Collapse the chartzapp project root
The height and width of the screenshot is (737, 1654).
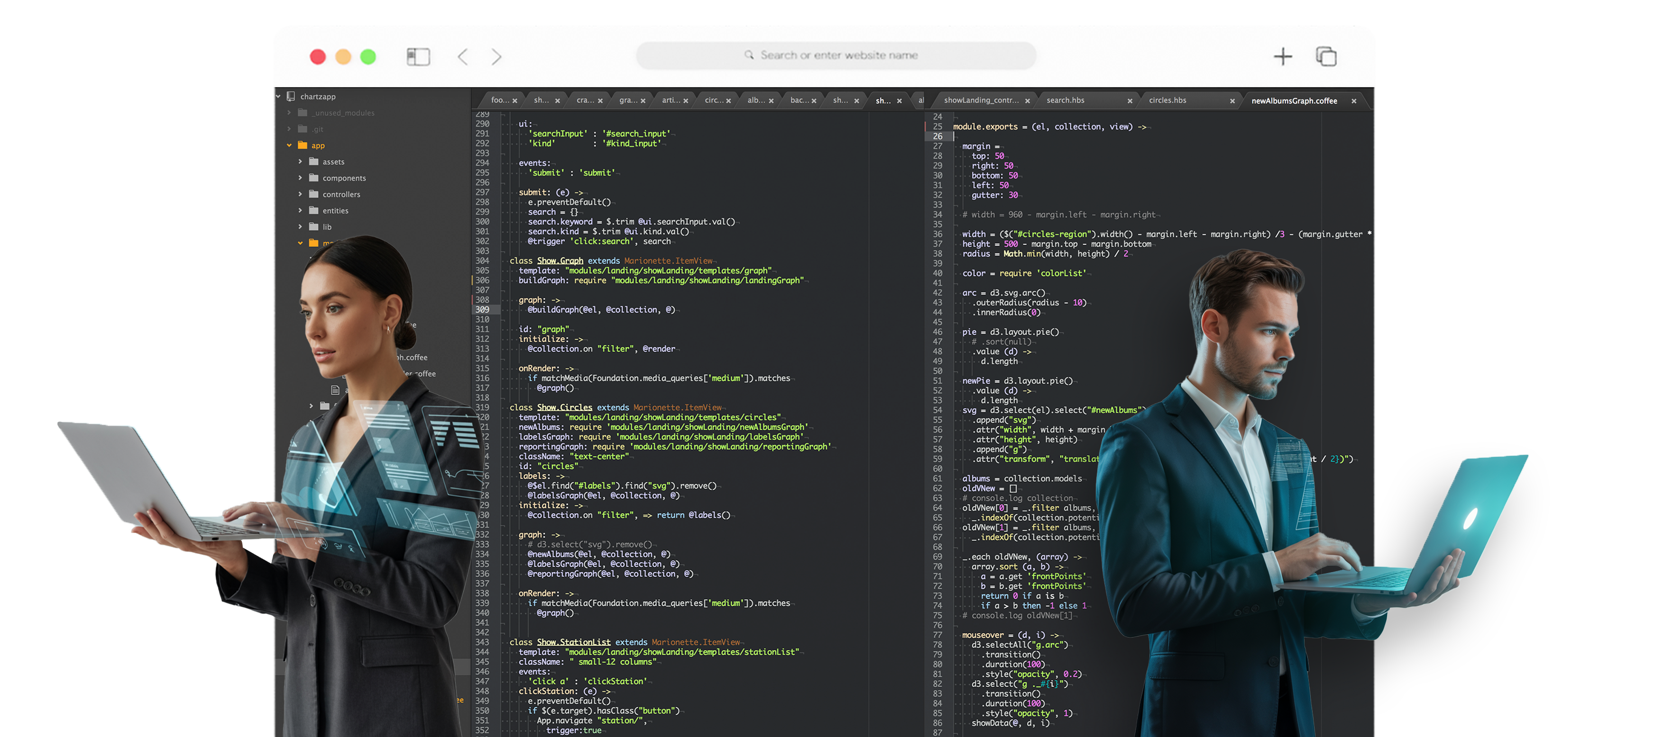[279, 96]
